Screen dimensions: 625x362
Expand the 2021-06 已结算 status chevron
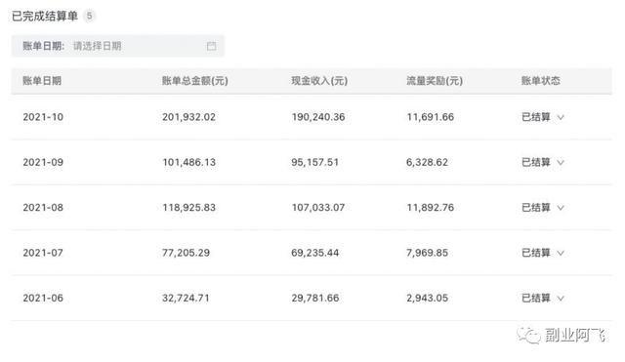tap(561, 299)
